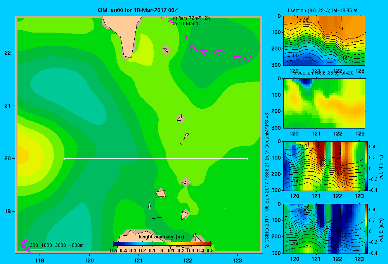Viewport: 388px width, 264px height.
Task: Click the yellow high-anomaly region at the map's western edge
Action: click(23, 156)
